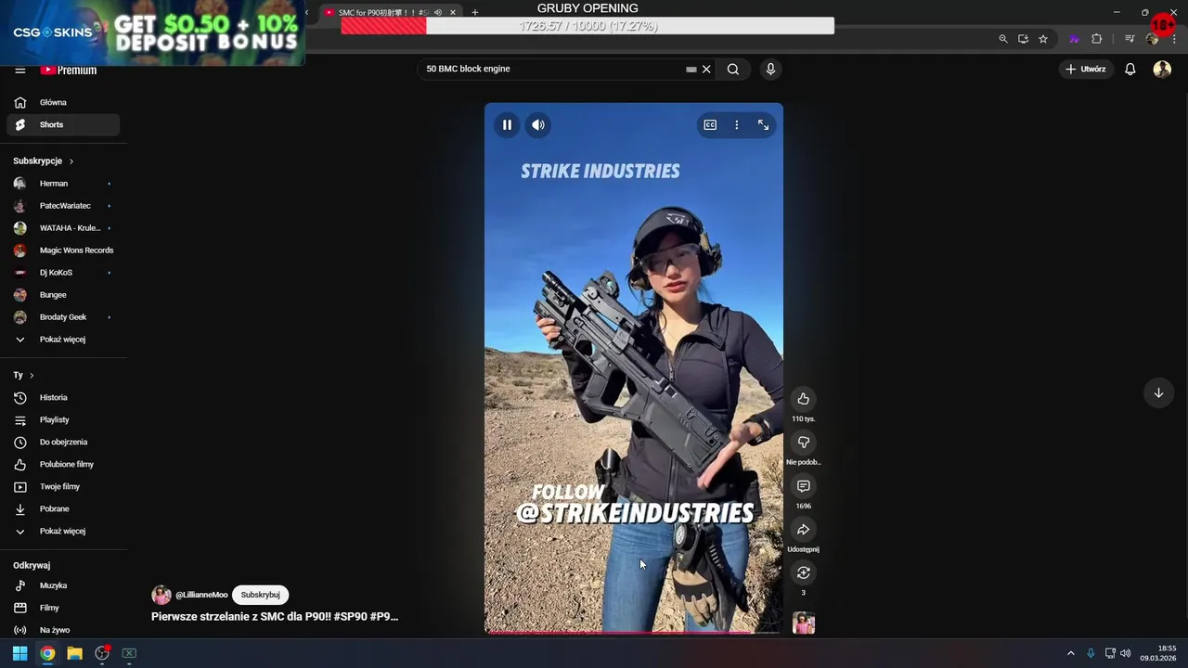Open PatecWariatec channel subscription

point(63,206)
